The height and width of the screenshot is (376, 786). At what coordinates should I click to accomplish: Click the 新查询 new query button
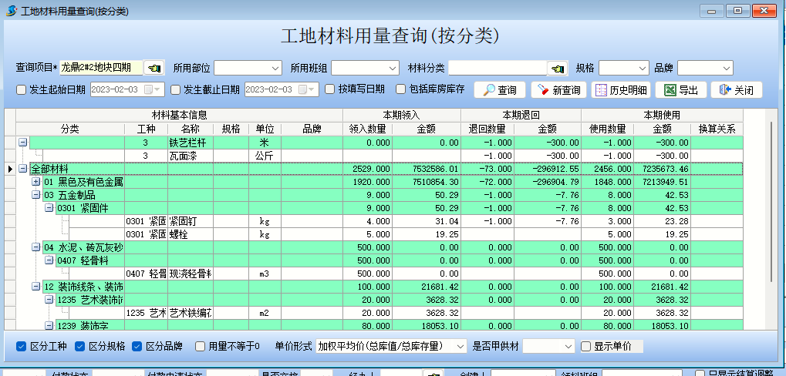coord(559,90)
